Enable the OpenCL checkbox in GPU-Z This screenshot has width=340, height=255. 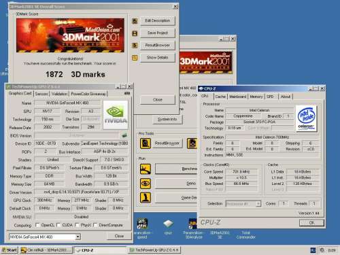[37, 225]
